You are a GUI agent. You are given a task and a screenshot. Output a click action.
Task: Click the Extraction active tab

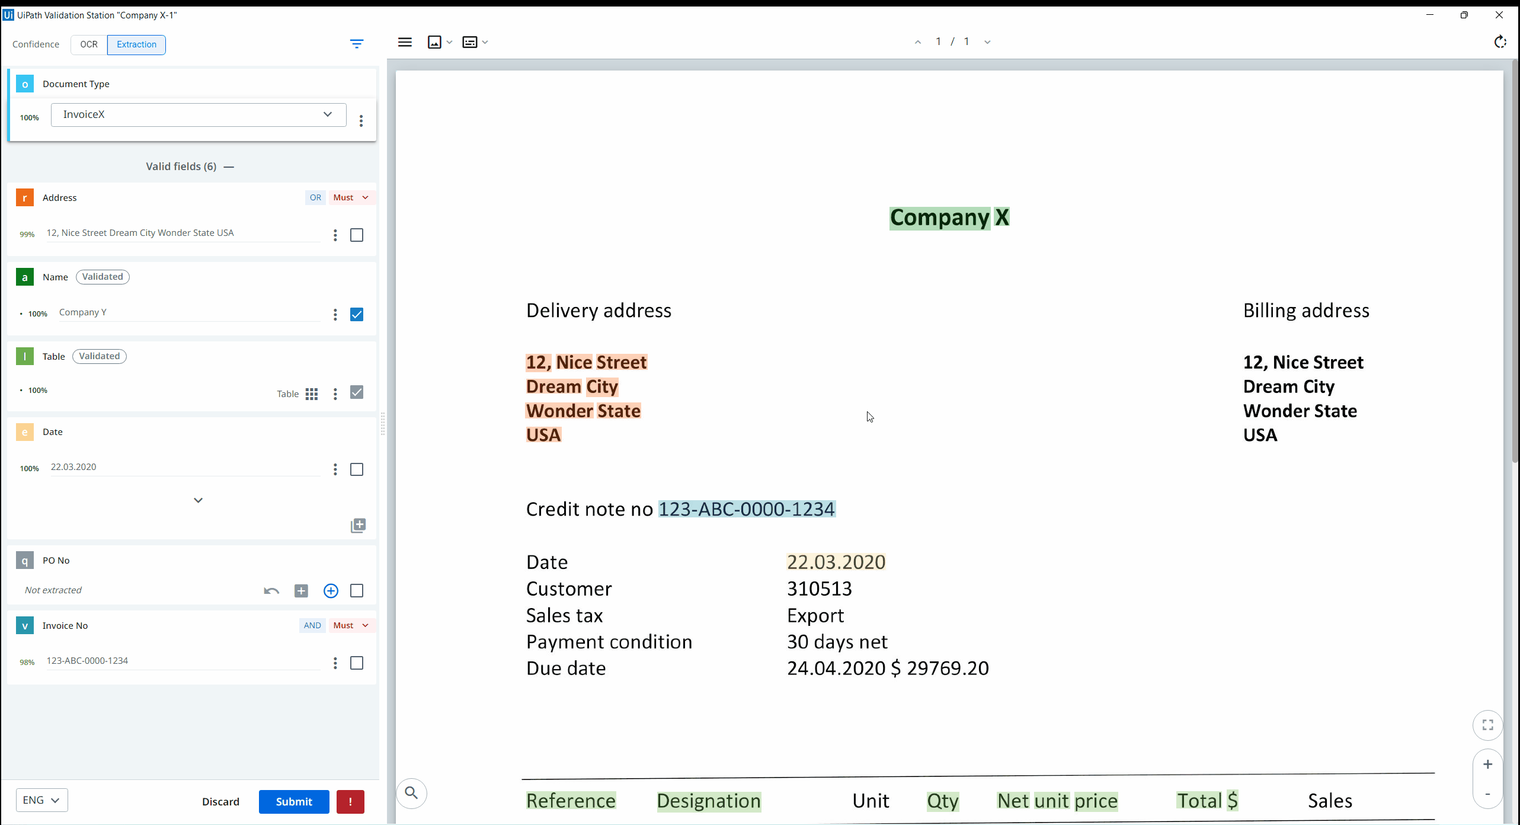(x=136, y=44)
